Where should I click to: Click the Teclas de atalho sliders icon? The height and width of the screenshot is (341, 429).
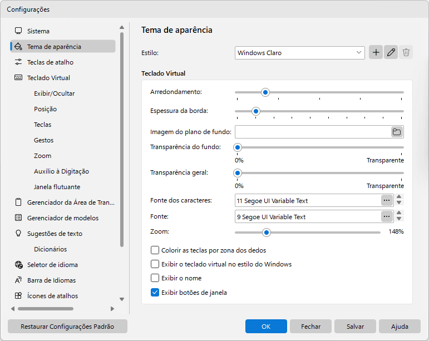[18, 62]
